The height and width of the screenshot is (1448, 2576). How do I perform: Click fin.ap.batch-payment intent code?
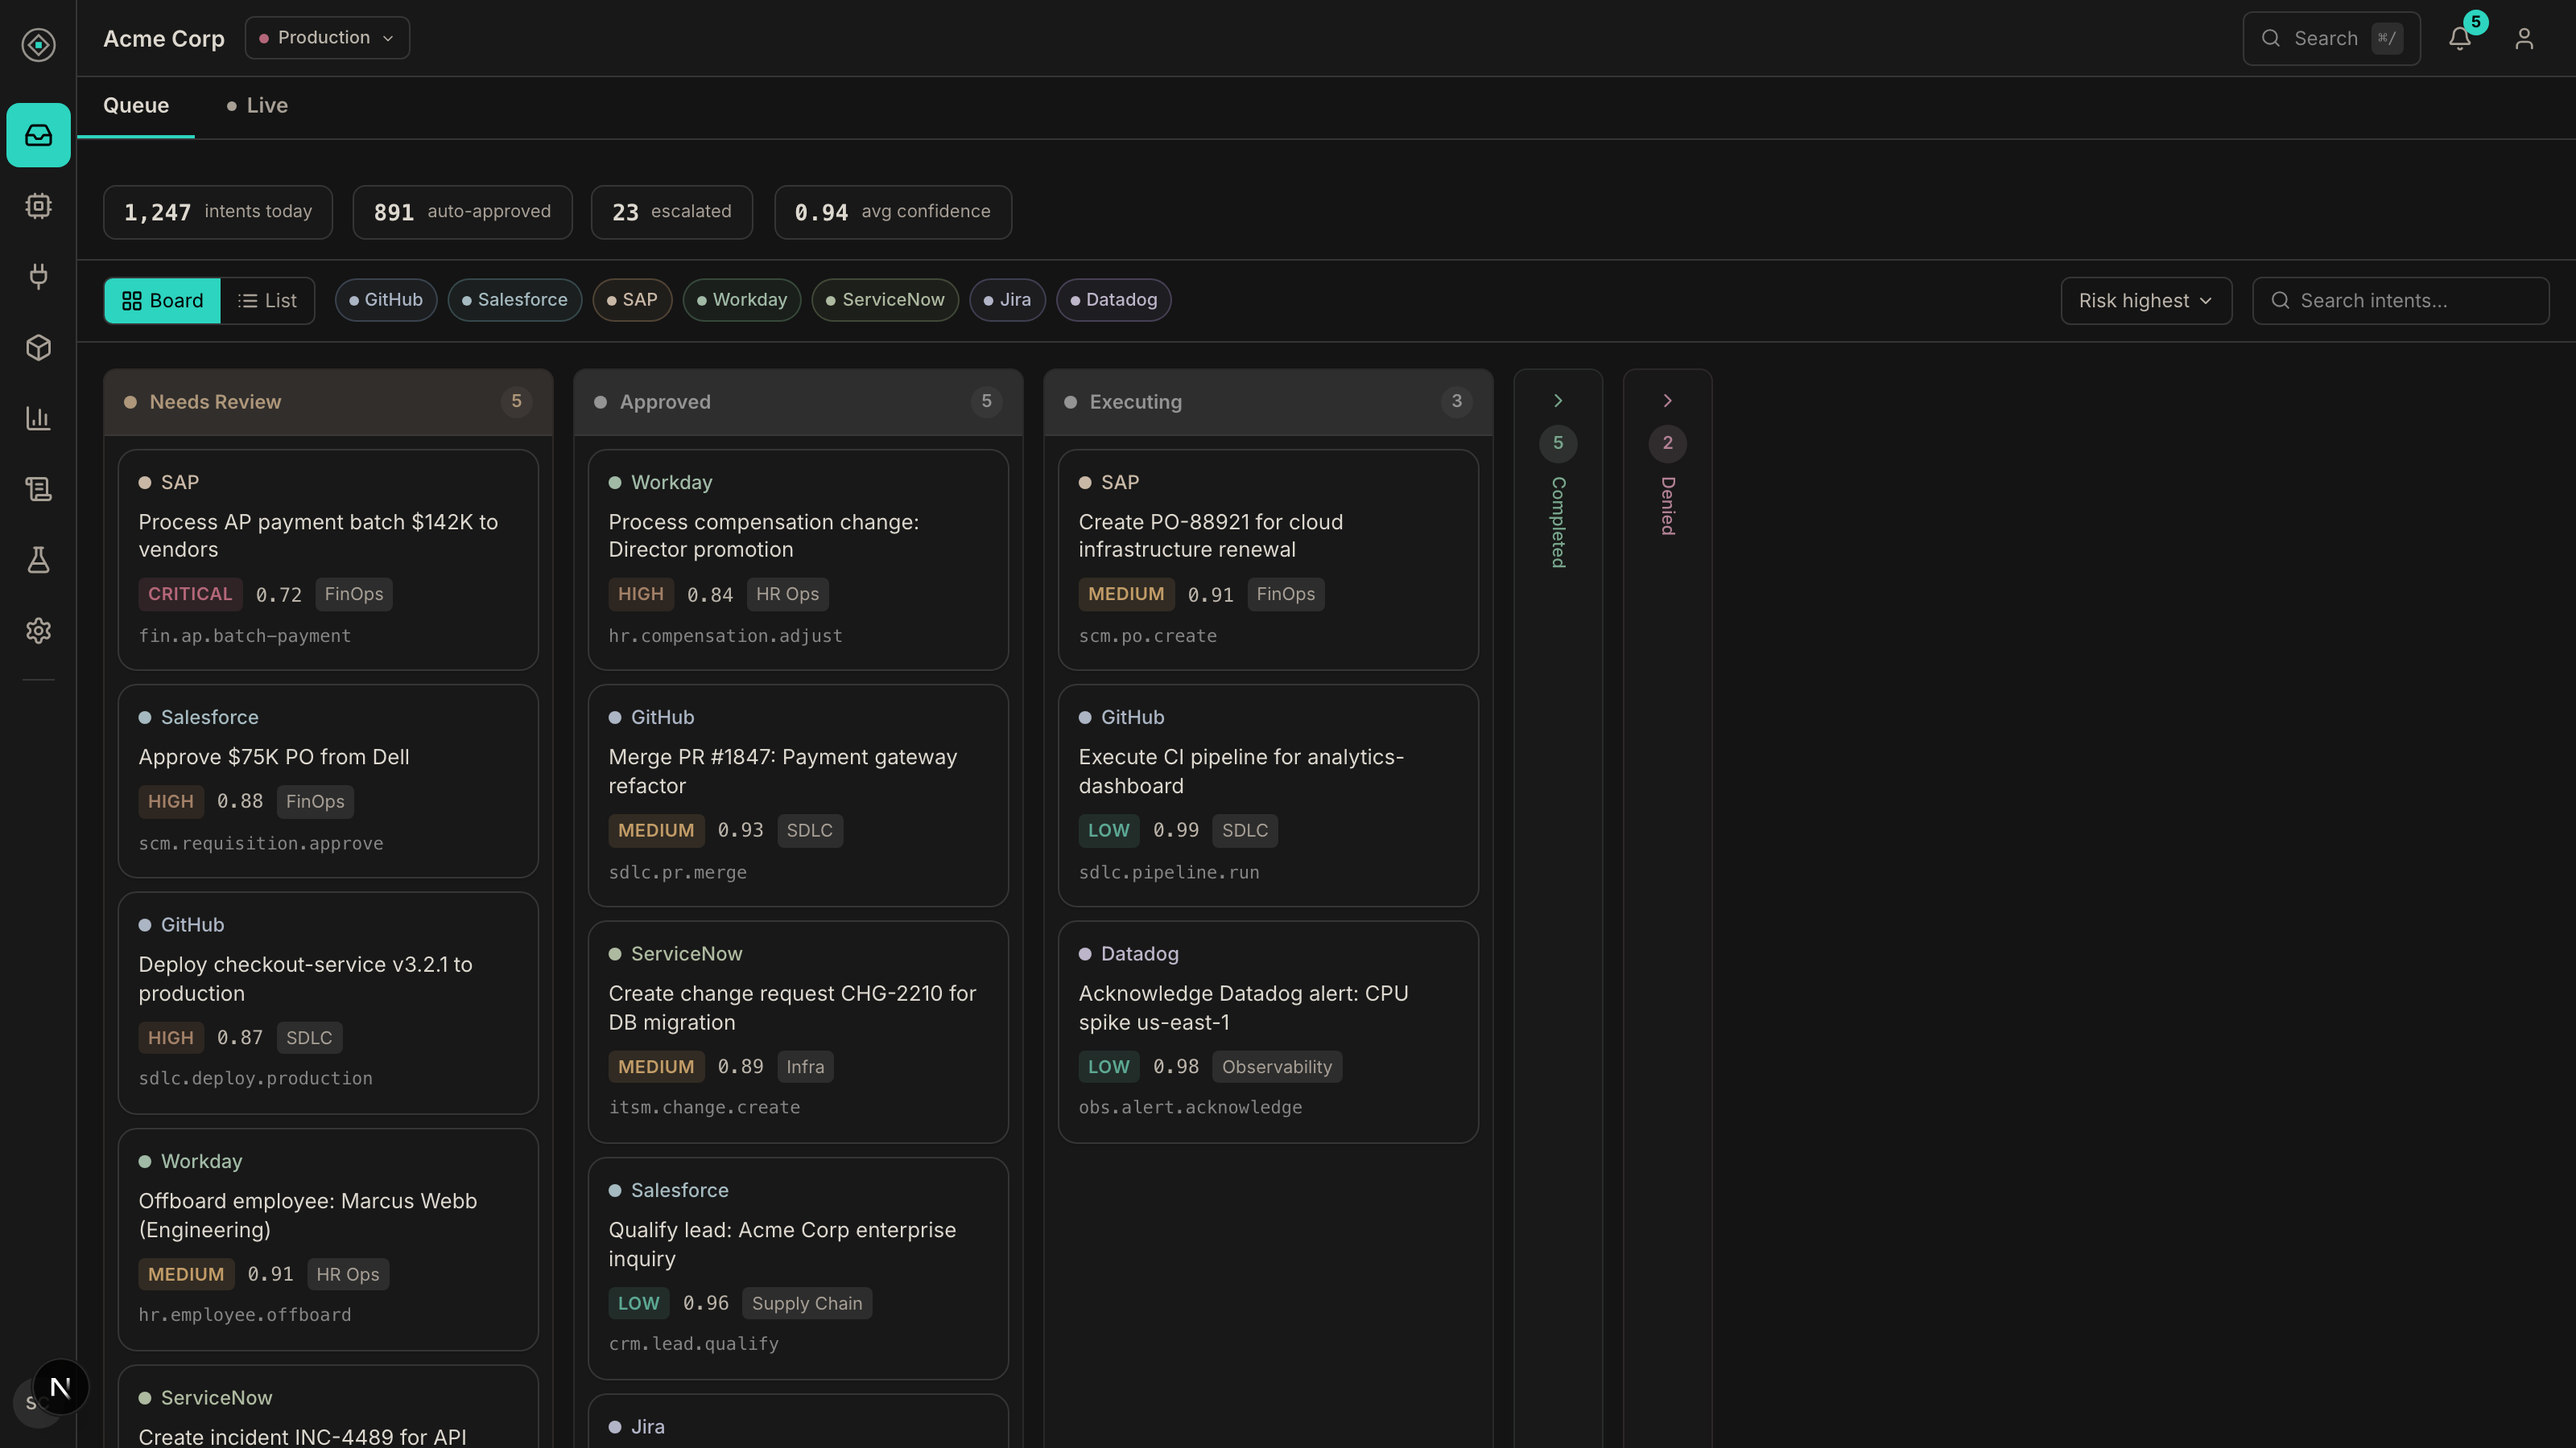click(245, 636)
